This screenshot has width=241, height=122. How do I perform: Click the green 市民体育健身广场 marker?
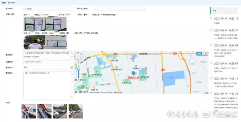[79, 87]
